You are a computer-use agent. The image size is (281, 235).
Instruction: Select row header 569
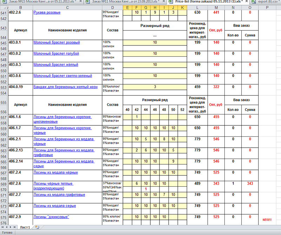click(x=4, y=184)
